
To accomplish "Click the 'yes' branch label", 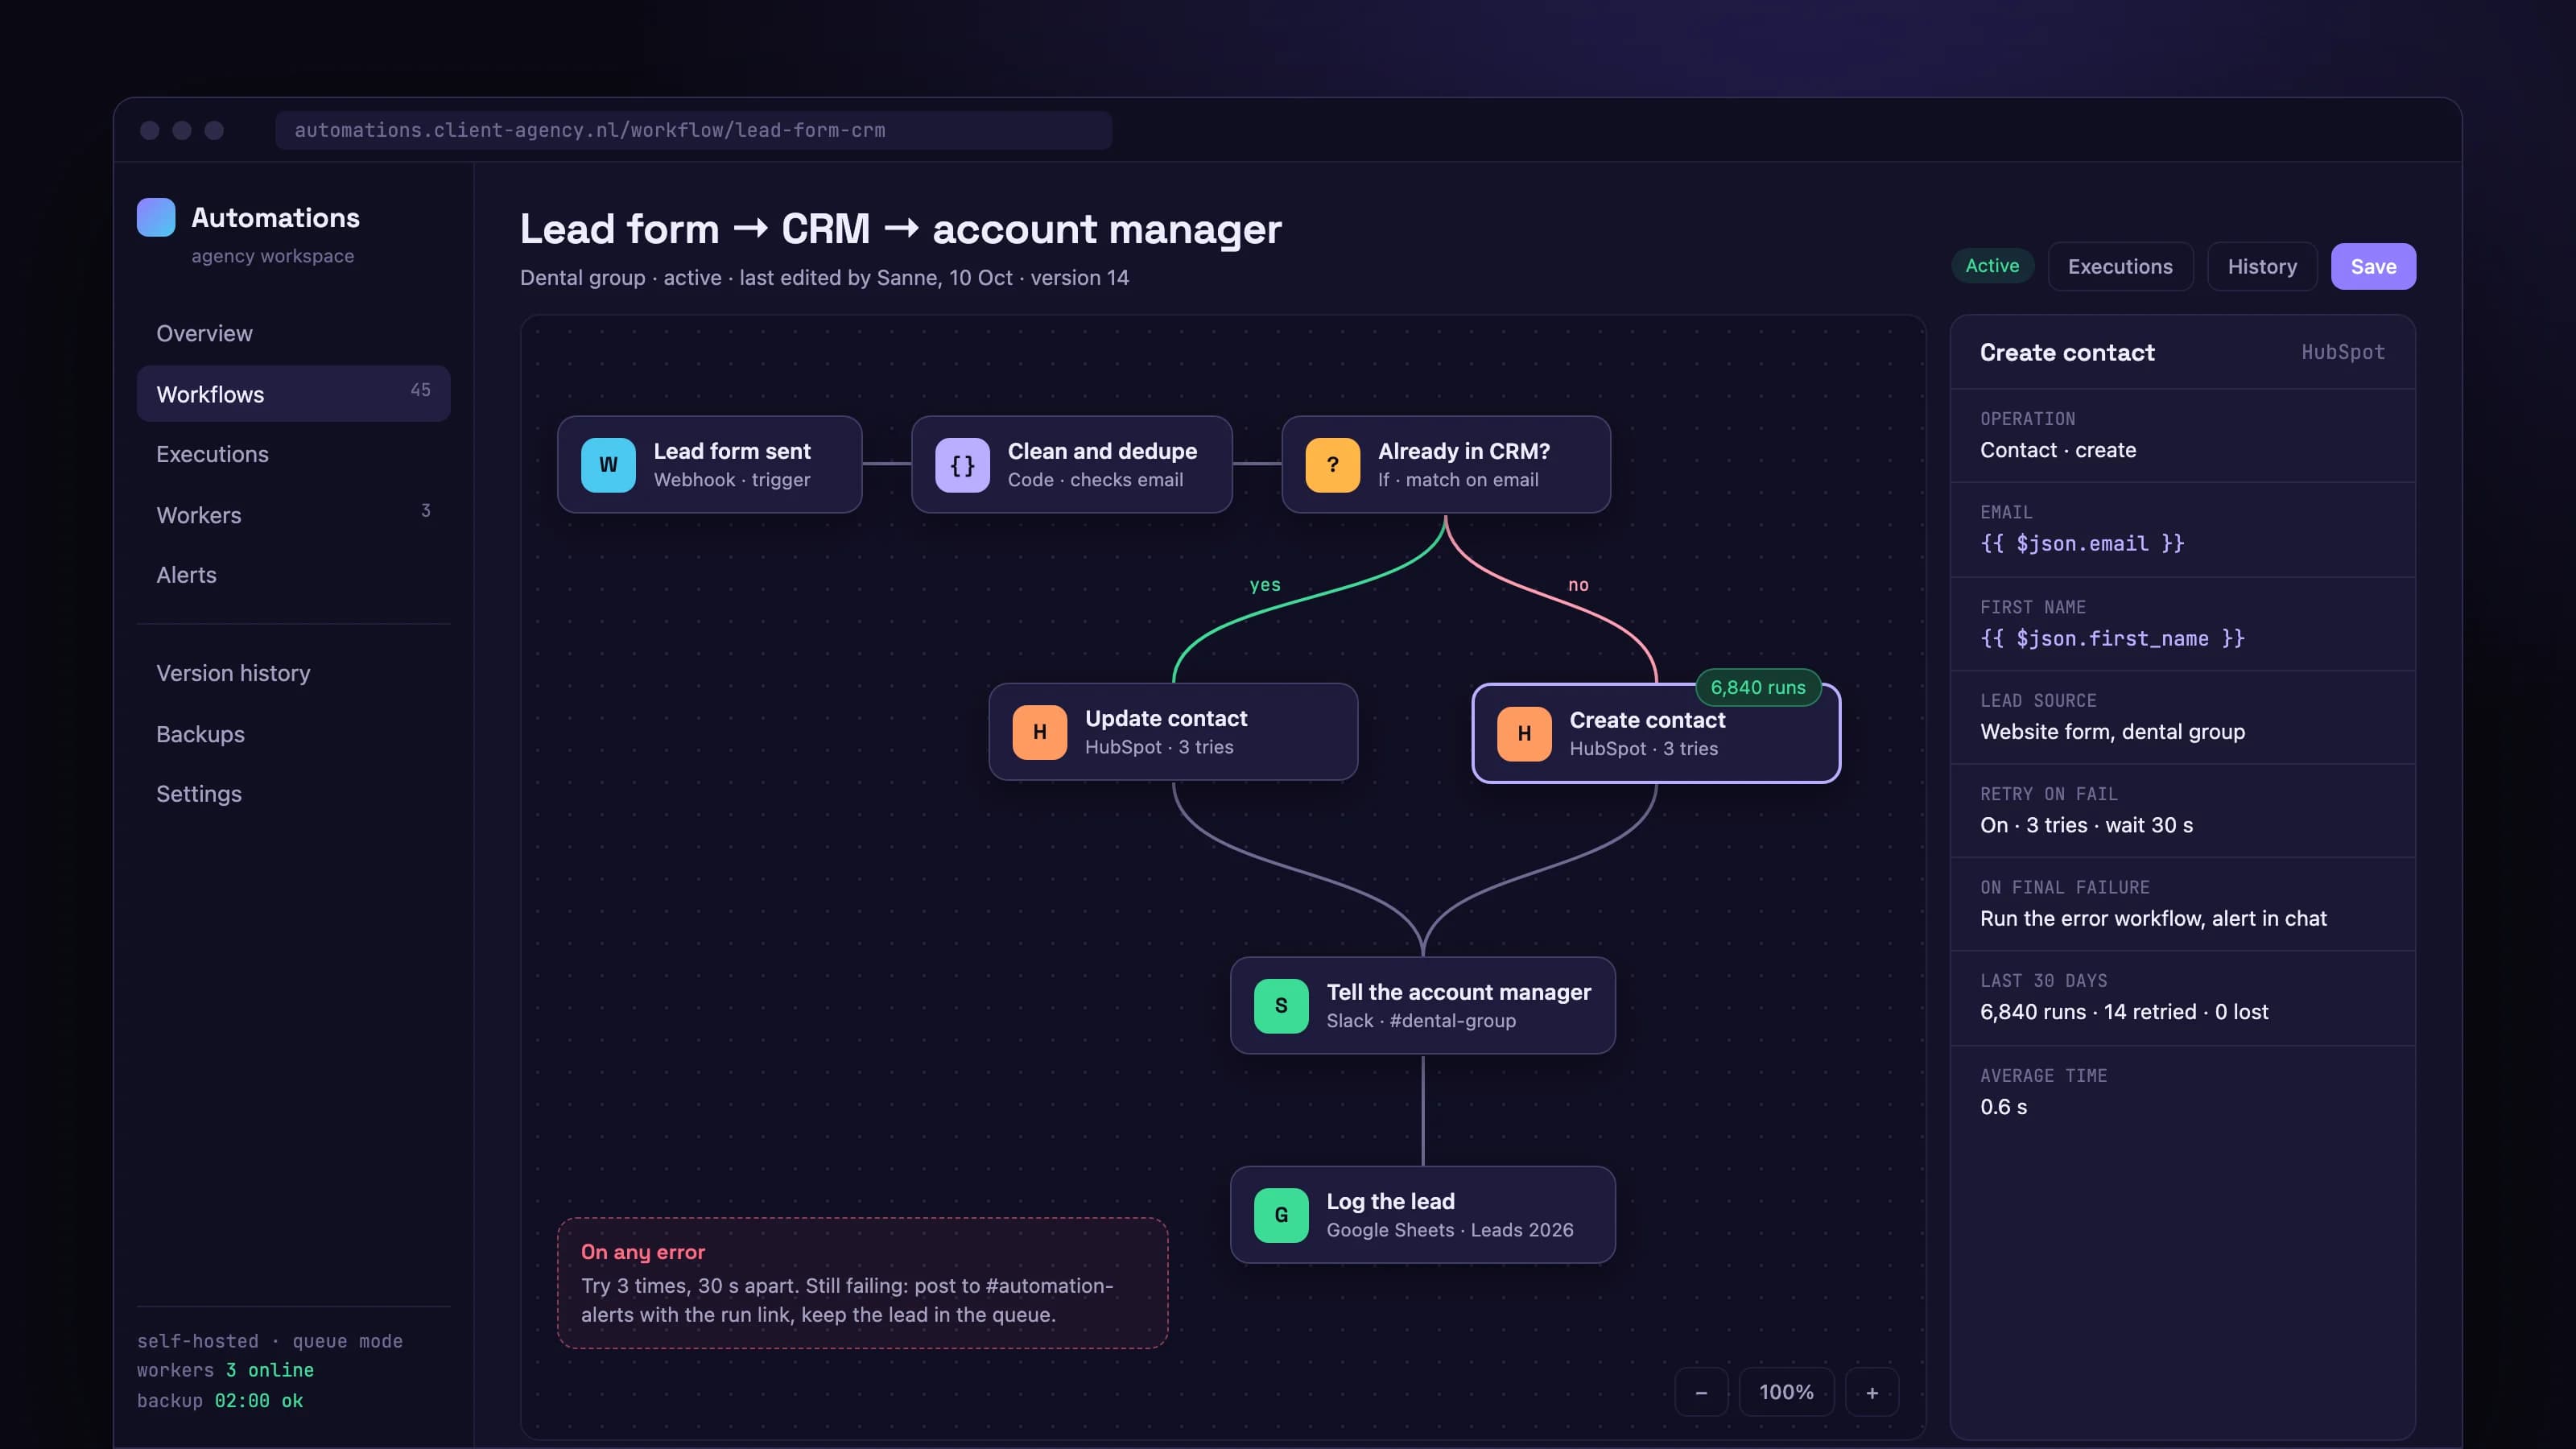I will [1265, 585].
